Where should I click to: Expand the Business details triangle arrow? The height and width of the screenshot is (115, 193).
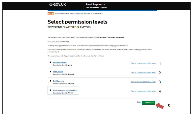pos(50,62)
